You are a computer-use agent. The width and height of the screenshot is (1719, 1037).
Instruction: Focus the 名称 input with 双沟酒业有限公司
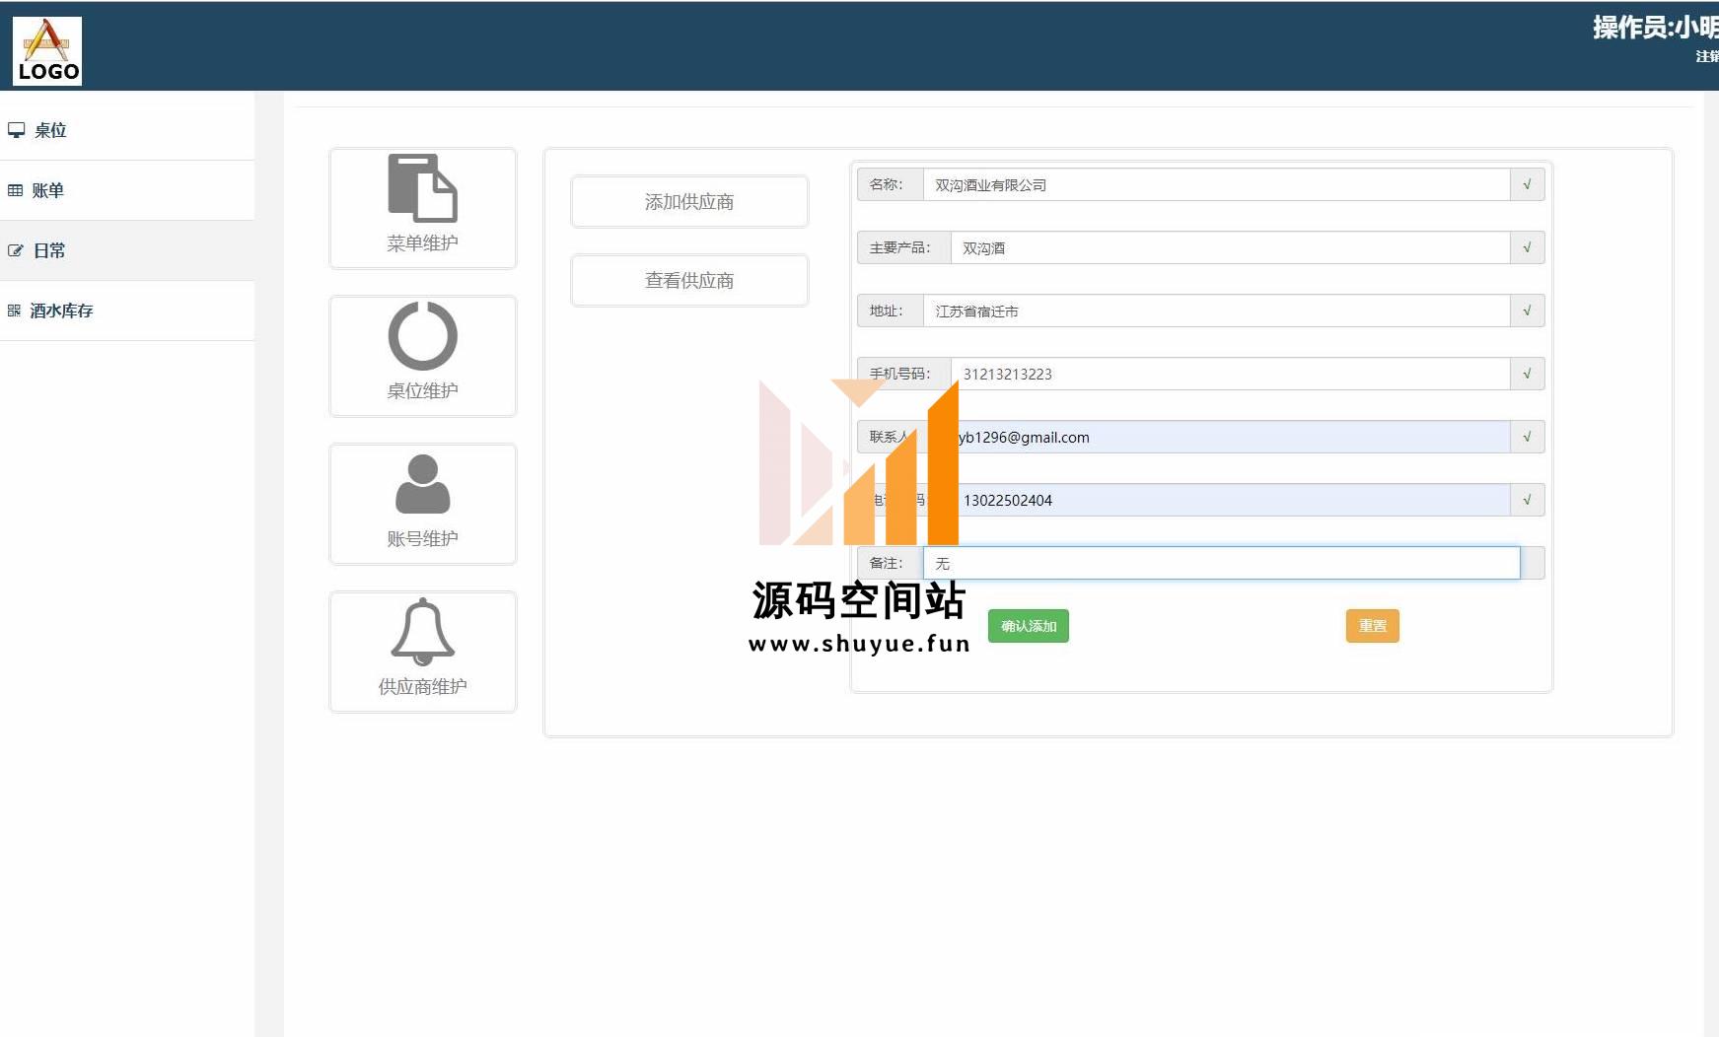[x=1216, y=184]
